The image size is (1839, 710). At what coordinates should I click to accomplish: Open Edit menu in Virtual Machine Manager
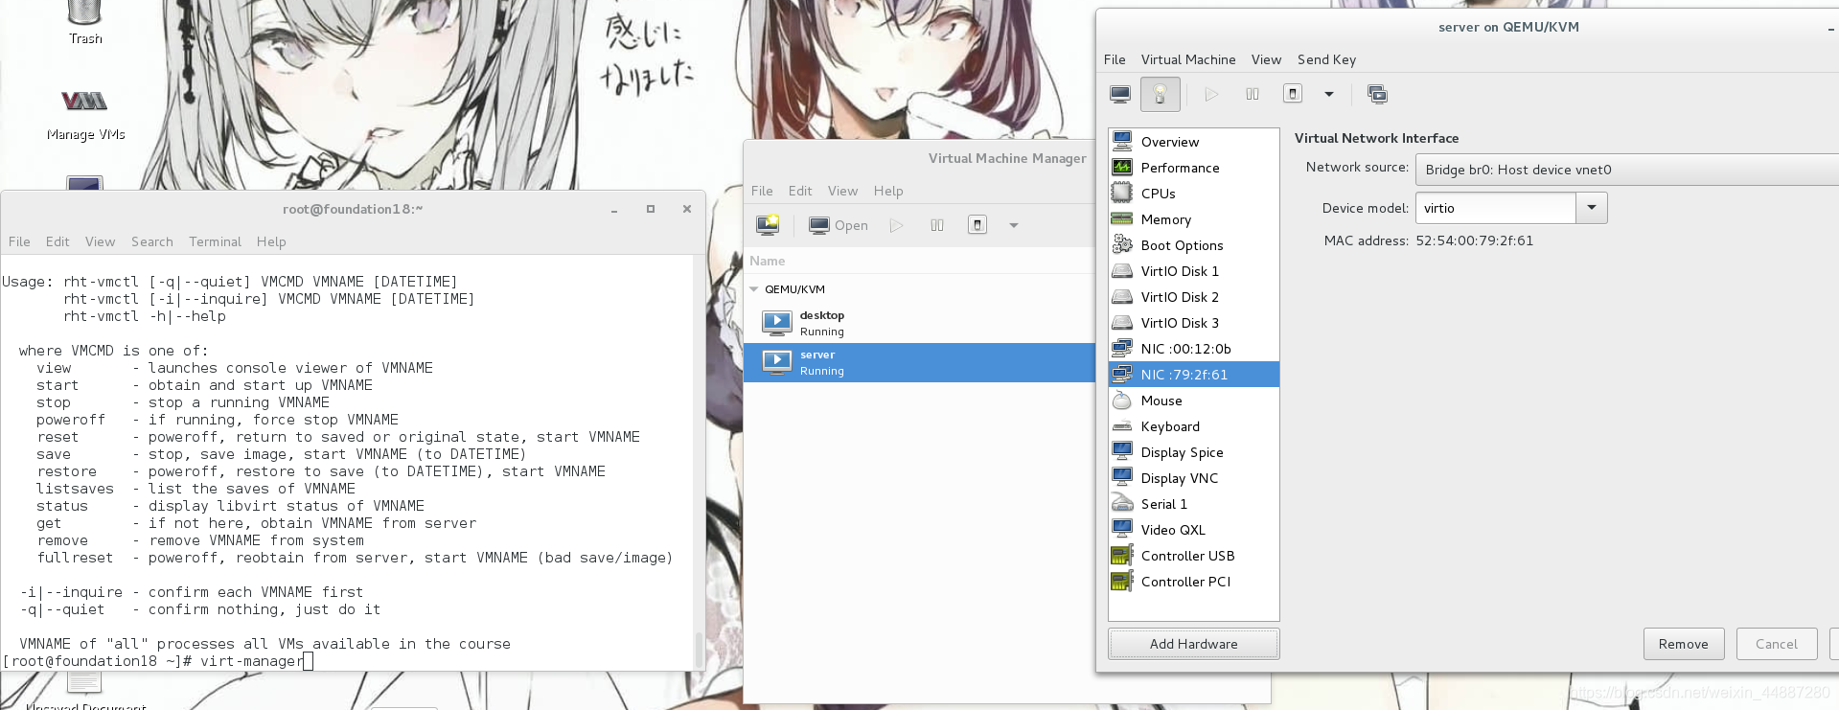pyautogui.click(x=800, y=191)
